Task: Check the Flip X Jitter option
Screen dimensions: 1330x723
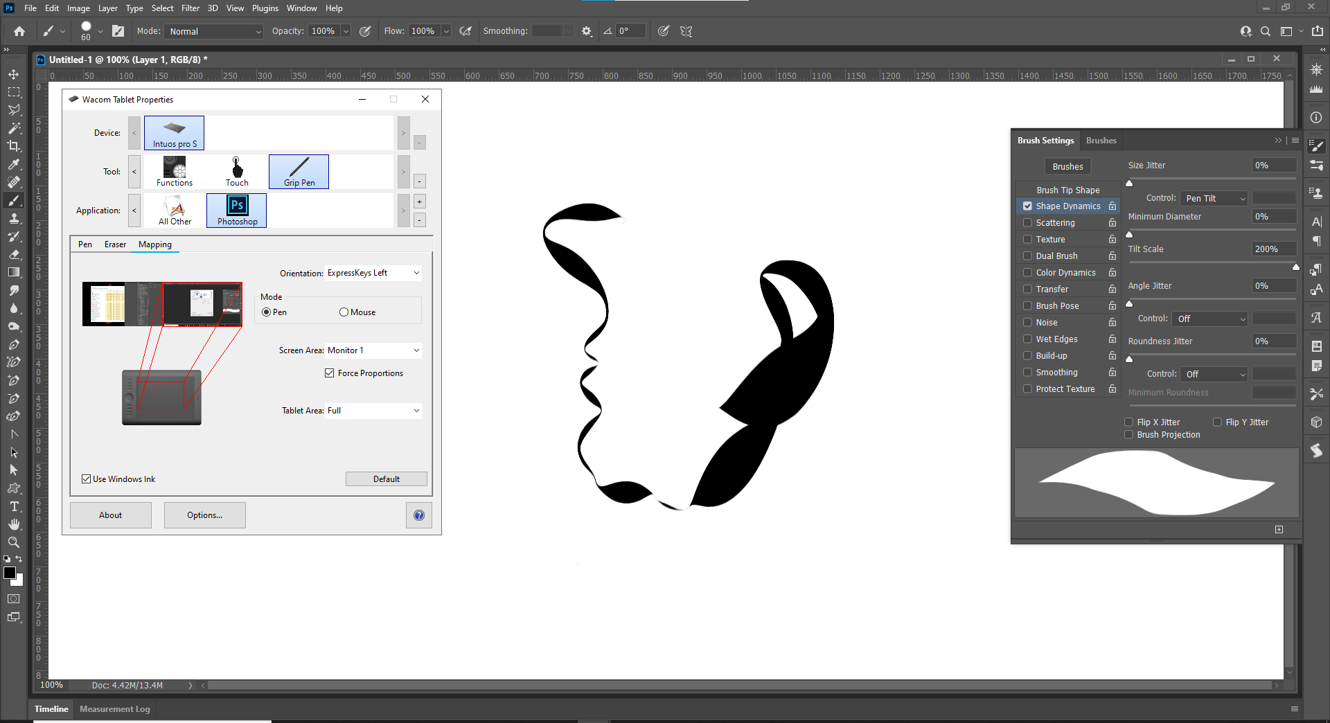Action: tap(1129, 422)
